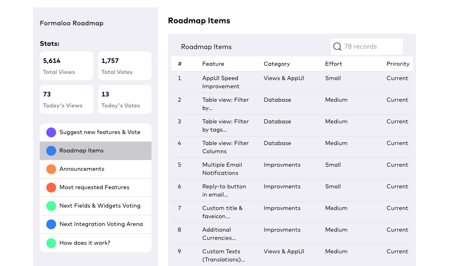
Task: Click the Roadmap Items page heading
Action: pyautogui.click(x=199, y=21)
